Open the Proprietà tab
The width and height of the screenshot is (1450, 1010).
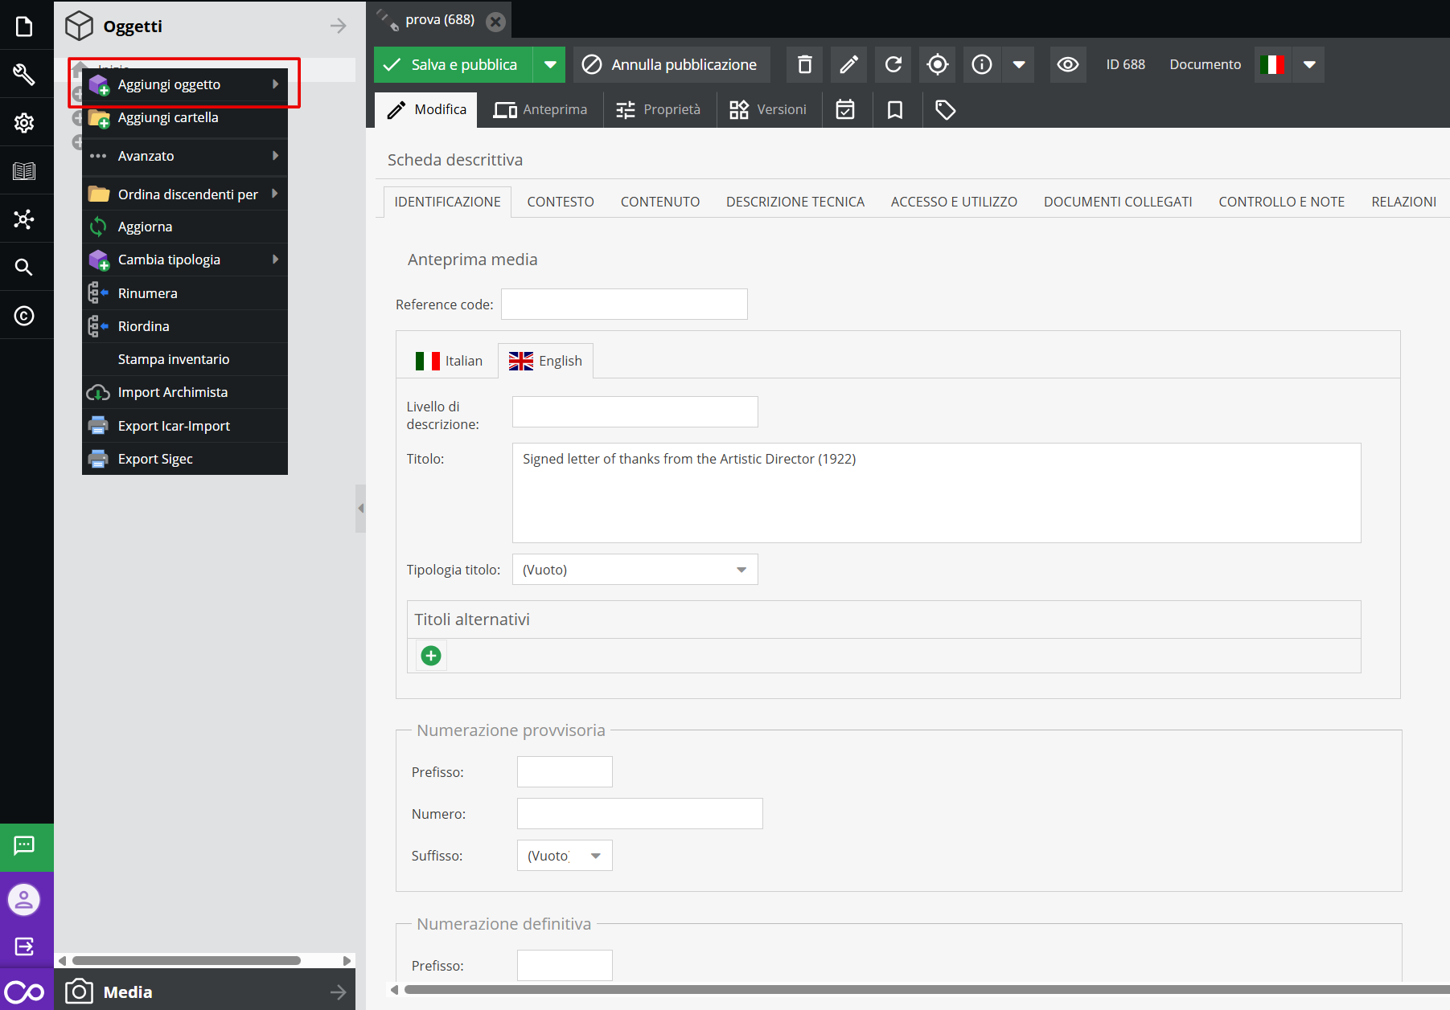click(659, 110)
